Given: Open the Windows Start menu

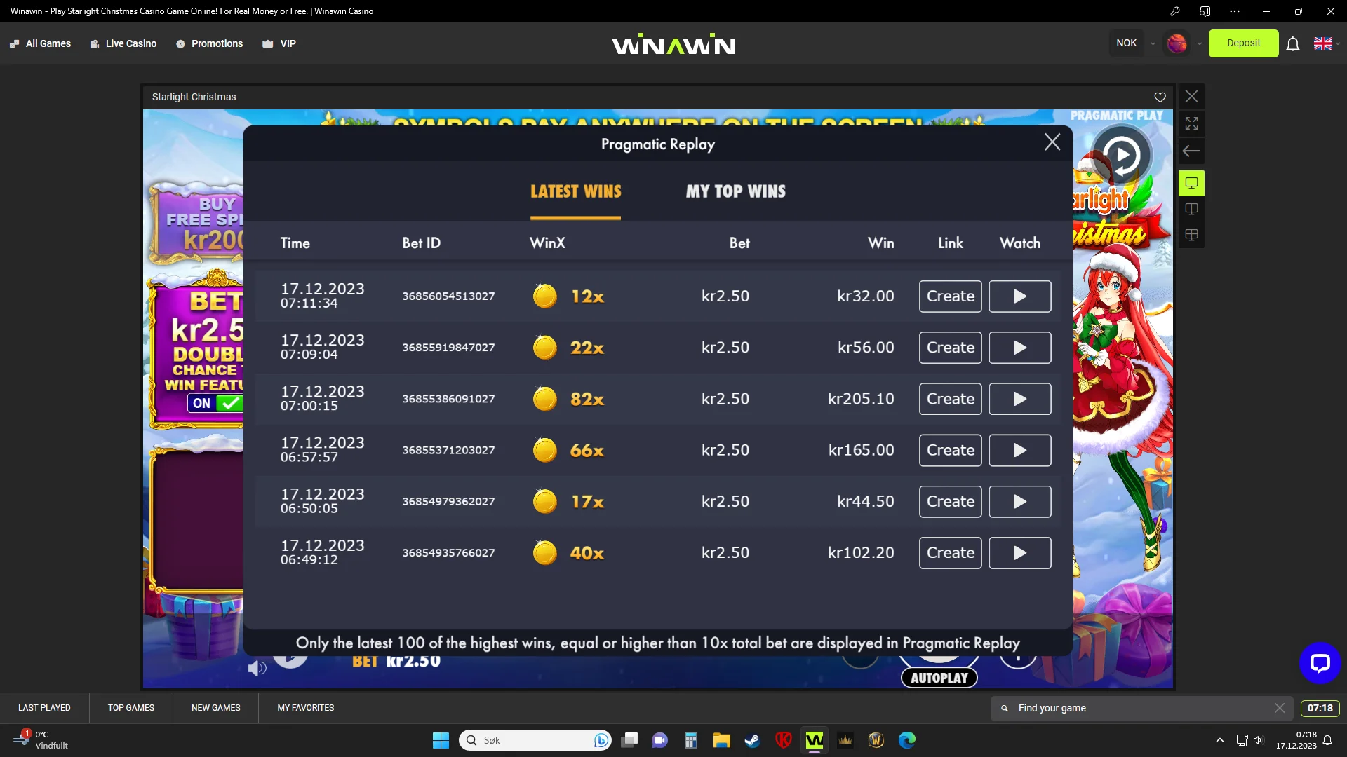Looking at the screenshot, I should (x=441, y=740).
